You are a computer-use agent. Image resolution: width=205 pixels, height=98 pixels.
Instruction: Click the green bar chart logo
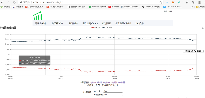pos(37,16)
